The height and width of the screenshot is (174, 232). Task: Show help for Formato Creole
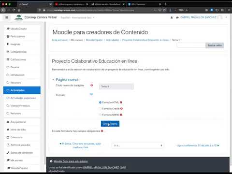coord(121,109)
